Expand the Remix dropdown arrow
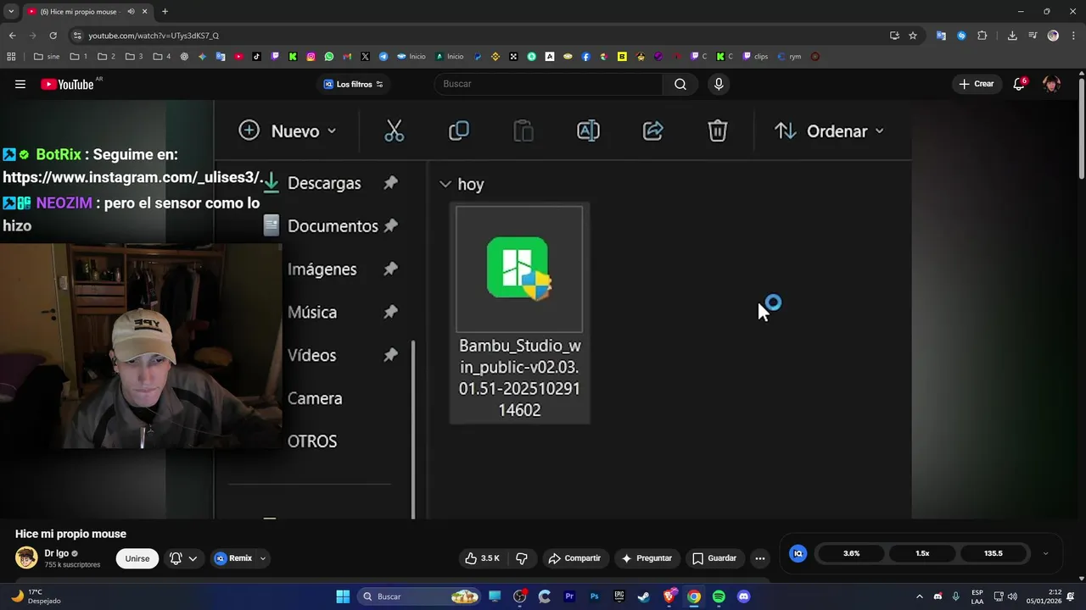 coord(263,558)
